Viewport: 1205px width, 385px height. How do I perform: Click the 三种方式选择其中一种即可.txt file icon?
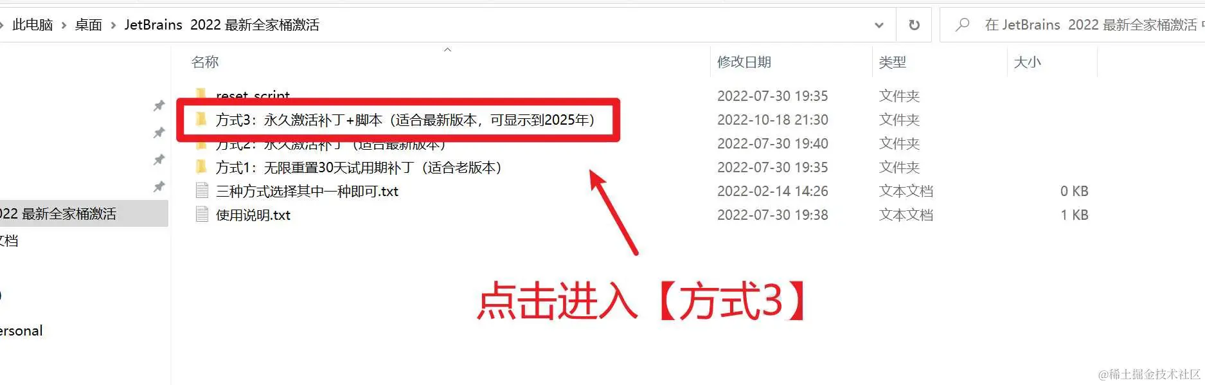[202, 191]
